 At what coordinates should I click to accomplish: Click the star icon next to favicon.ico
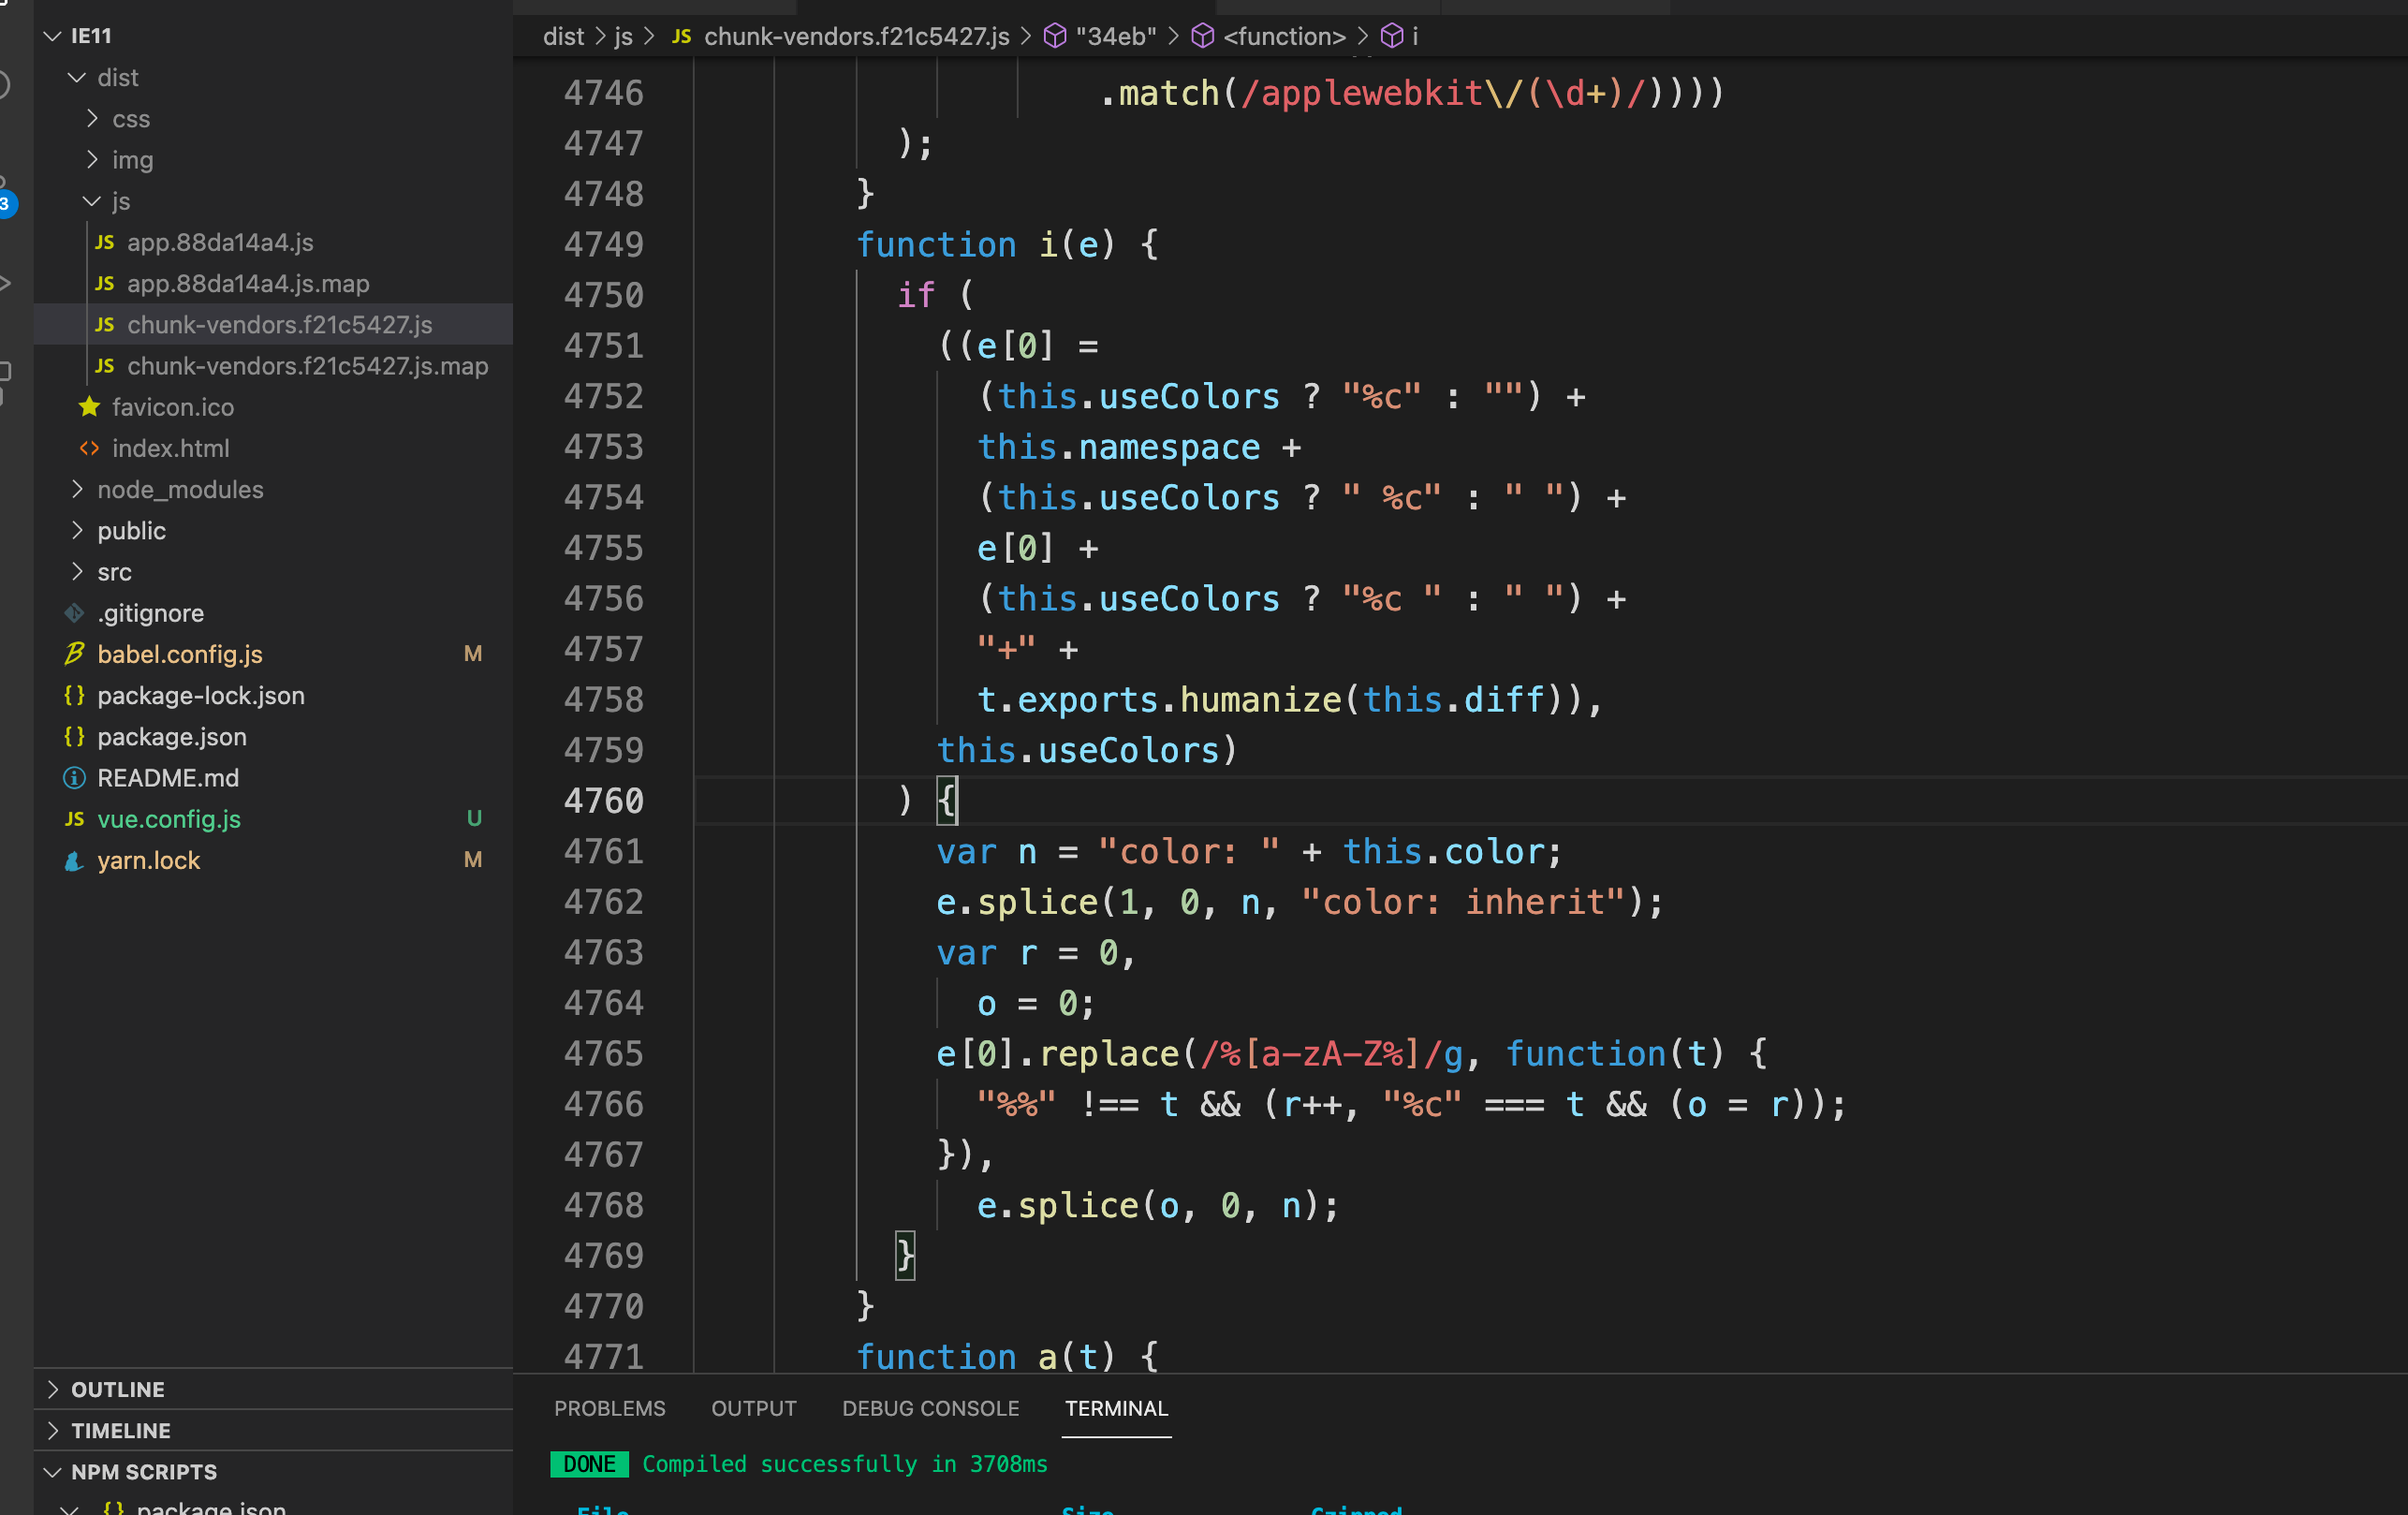coord(89,407)
